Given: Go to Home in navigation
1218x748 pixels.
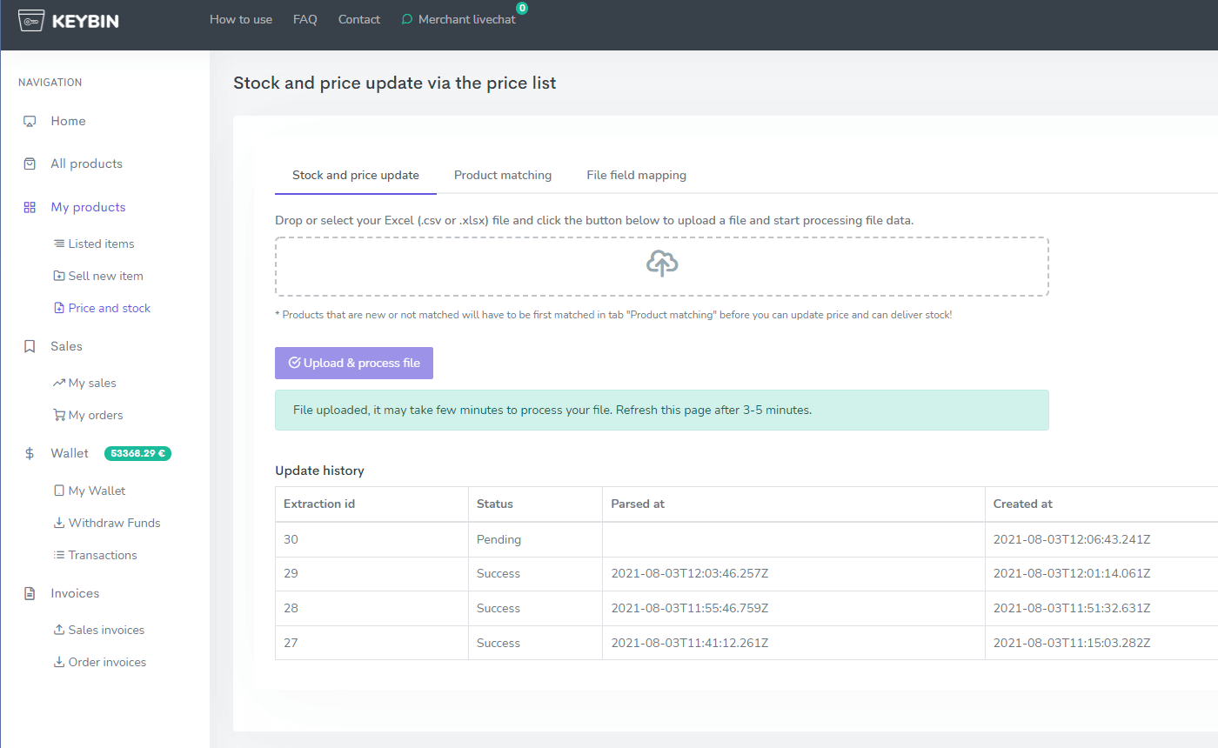Looking at the screenshot, I should pyautogui.click(x=68, y=121).
